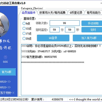Select the 9点 radio option
The height and width of the screenshot is (102, 102).
coord(26,24)
